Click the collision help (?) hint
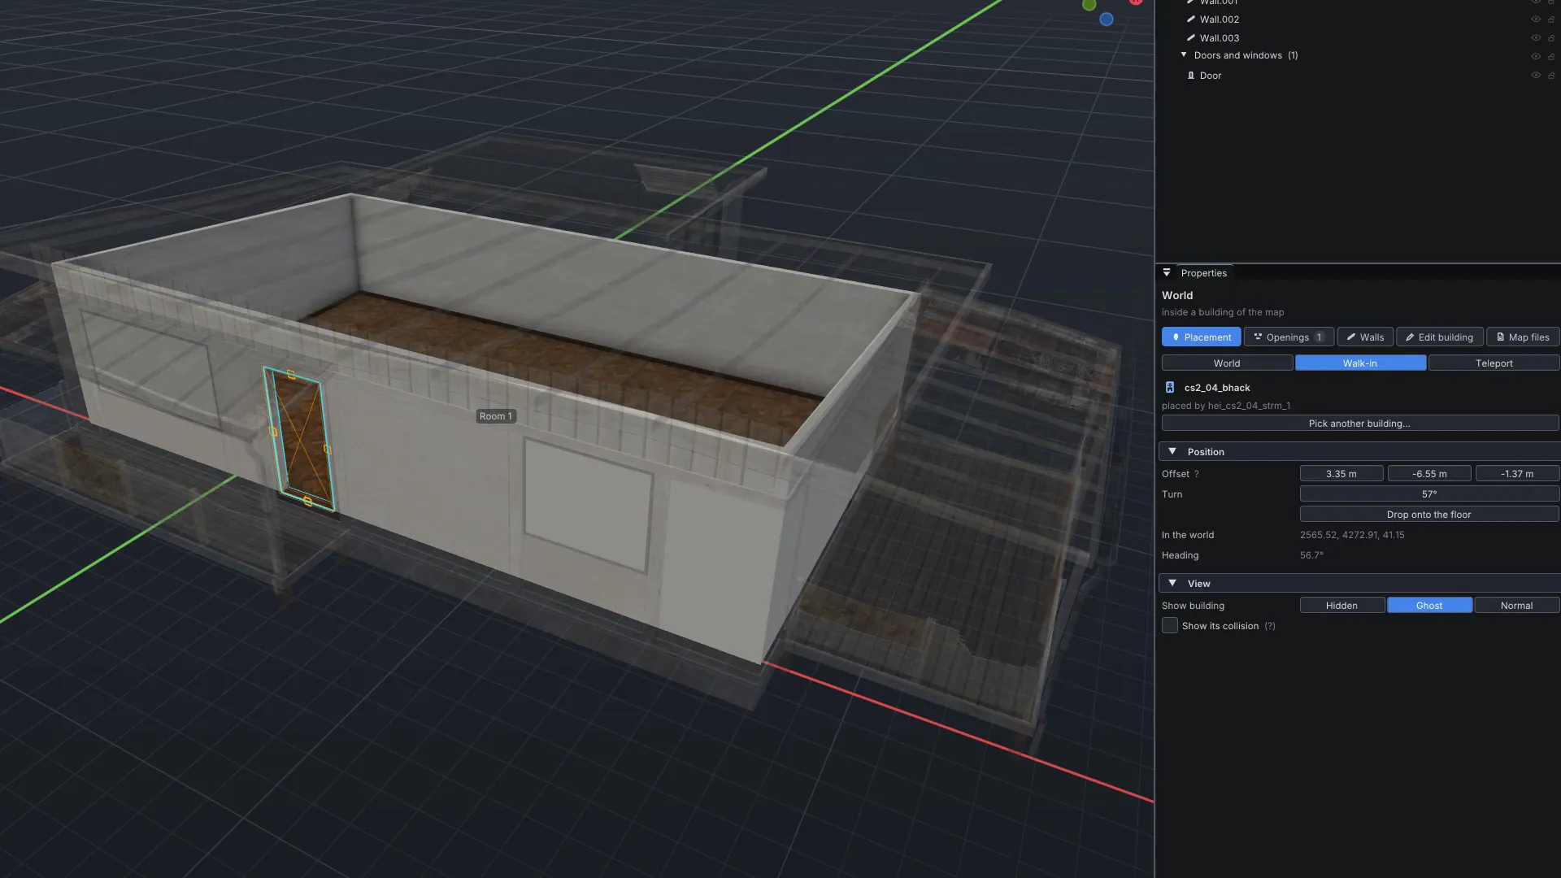Image resolution: width=1561 pixels, height=878 pixels. pyautogui.click(x=1270, y=626)
